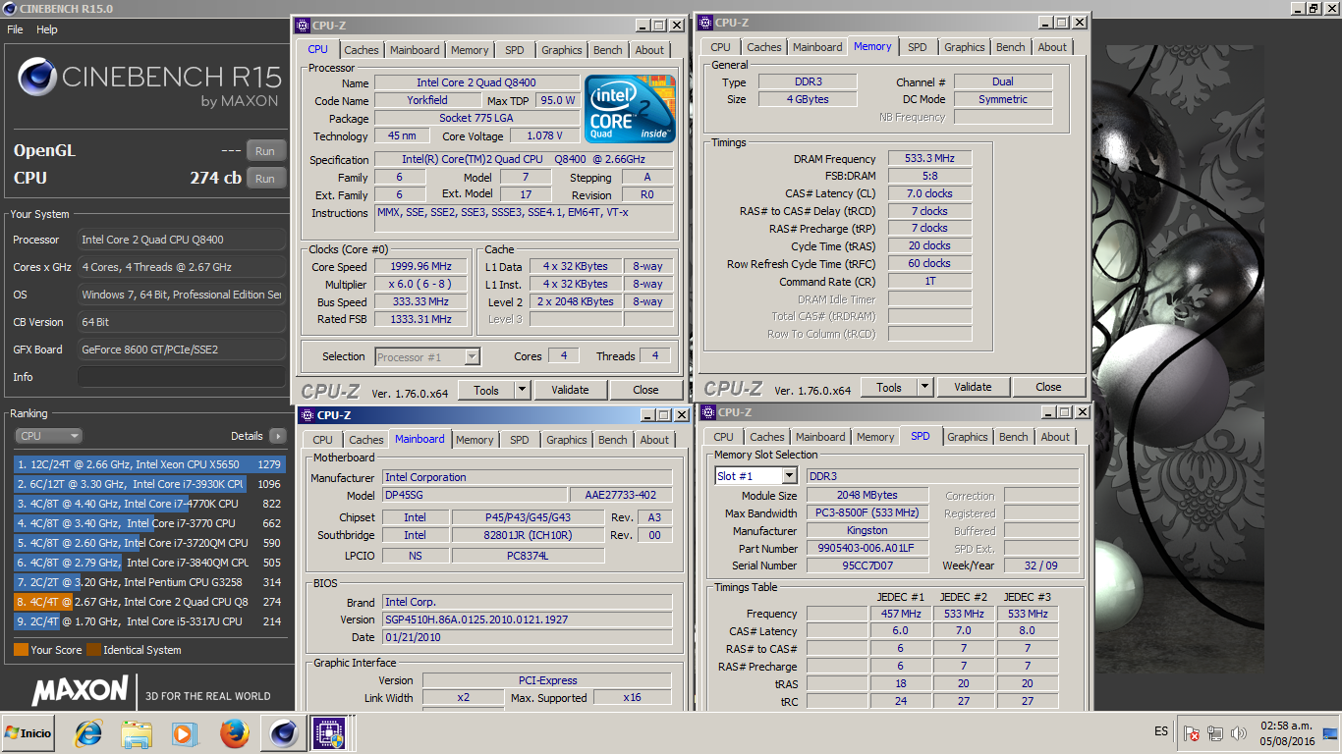Select ranking row Core i5-3317U
The height and width of the screenshot is (754, 1342).
coord(149,621)
